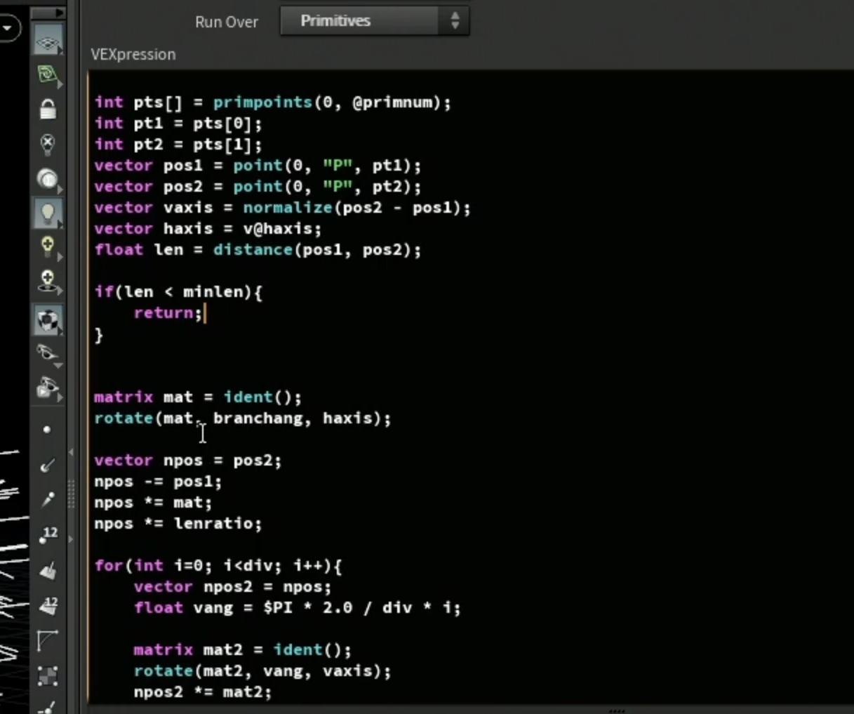
Task: Expand pane with lower right-pointing splitter arrow
Action: (x=71, y=539)
